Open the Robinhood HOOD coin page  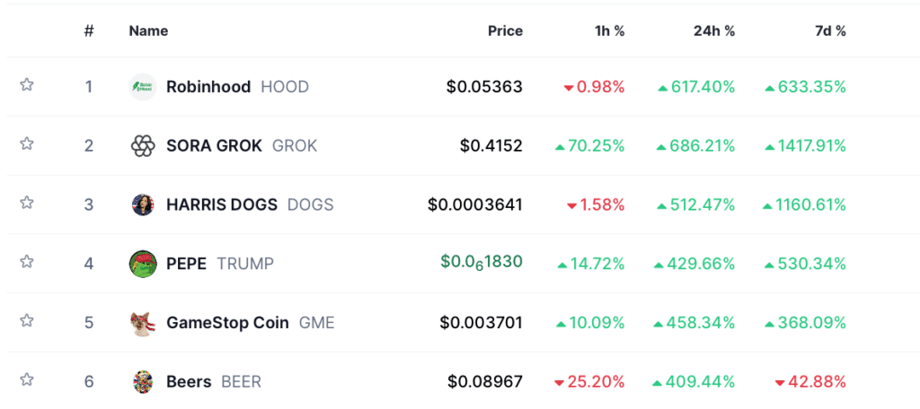click(208, 87)
